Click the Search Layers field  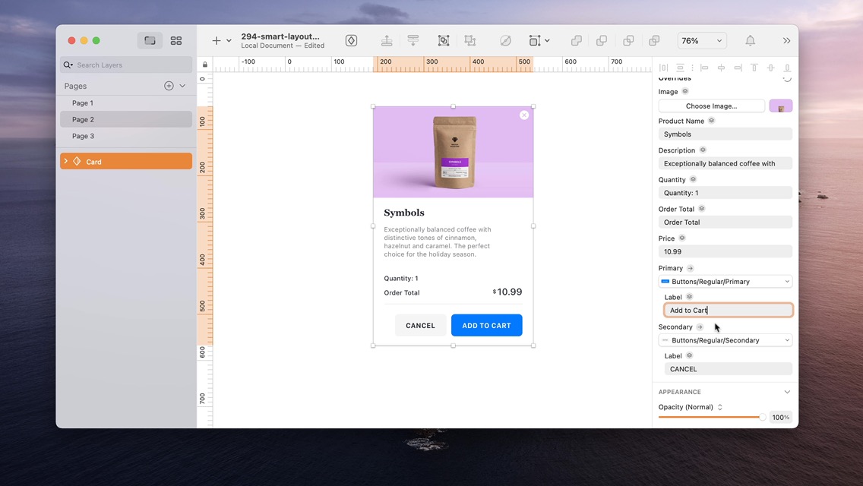[x=125, y=65]
